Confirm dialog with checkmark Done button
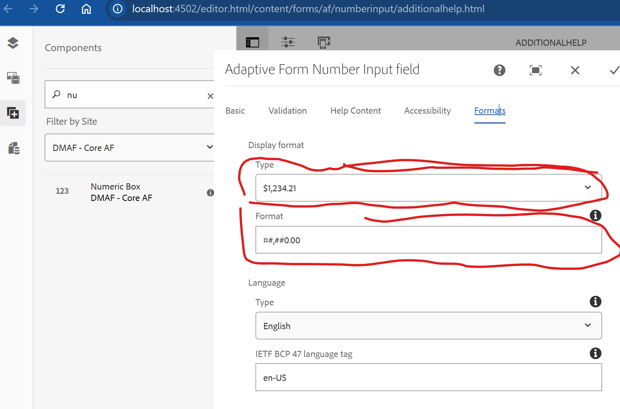 [x=615, y=70]
